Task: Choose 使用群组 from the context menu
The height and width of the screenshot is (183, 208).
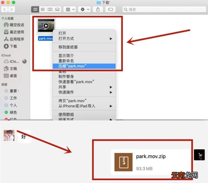Action: coord(84,114)
